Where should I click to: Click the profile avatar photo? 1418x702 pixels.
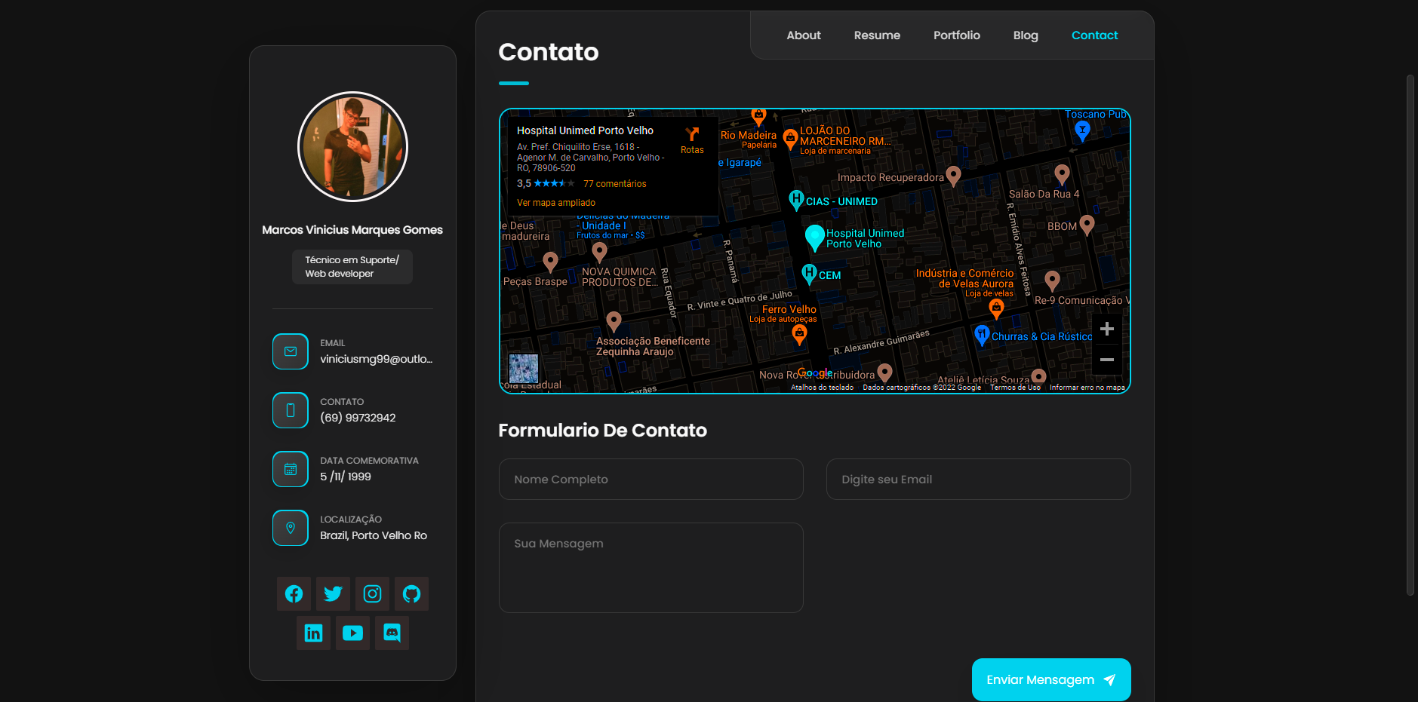click(352, 146)
